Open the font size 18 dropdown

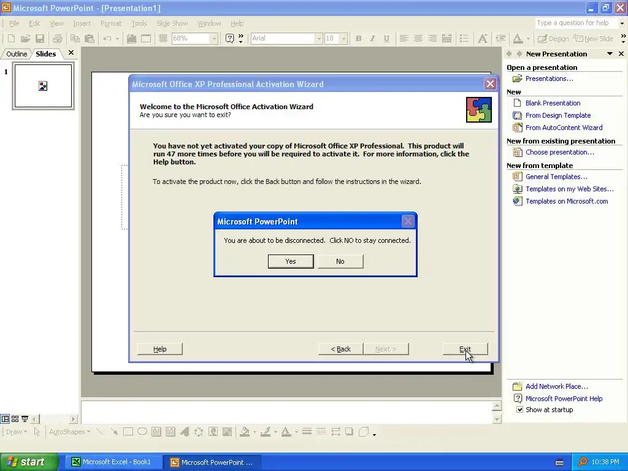point(343,39)
